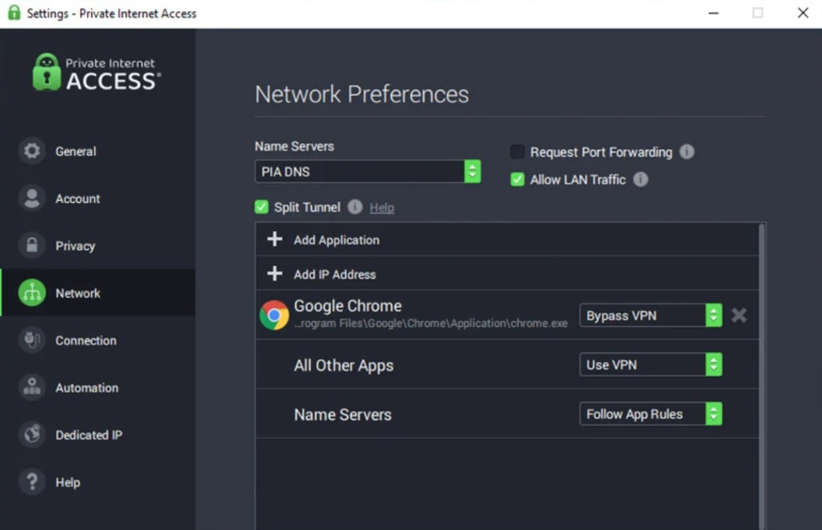
Task: Switch to the Account tab
Action: point(98,198)
